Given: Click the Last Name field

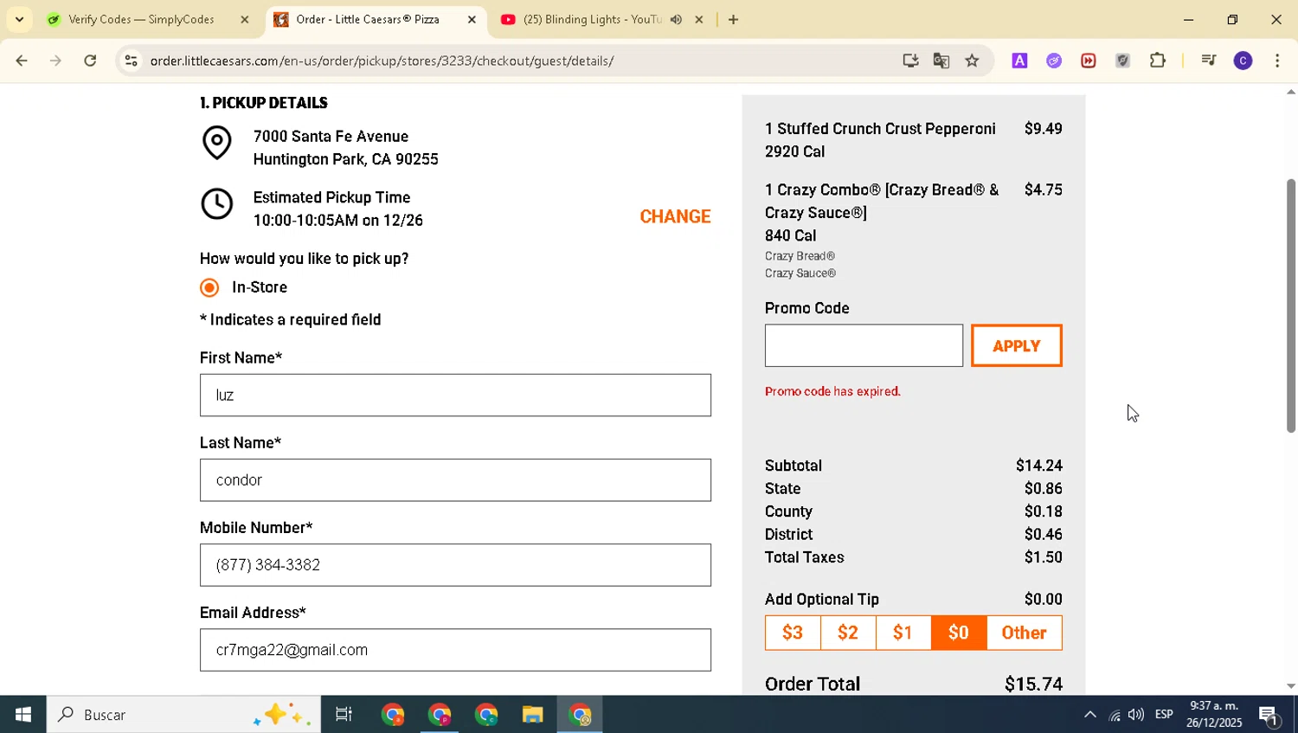Looking at the screenshot, I should (455, 479).
